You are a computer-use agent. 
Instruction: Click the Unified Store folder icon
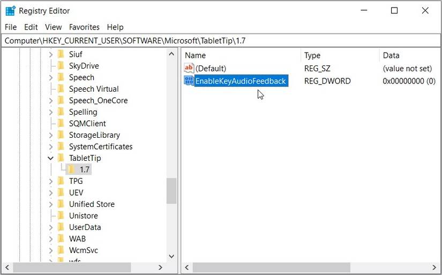(x=61, y=204)
